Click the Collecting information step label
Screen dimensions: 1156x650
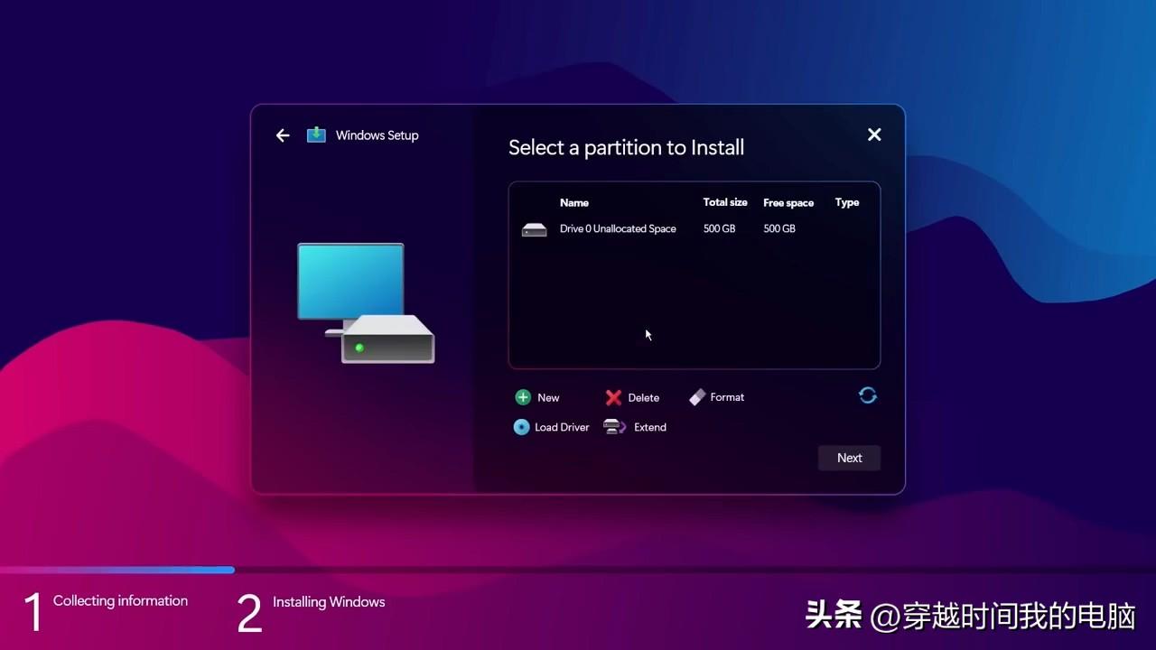point(120,601)
